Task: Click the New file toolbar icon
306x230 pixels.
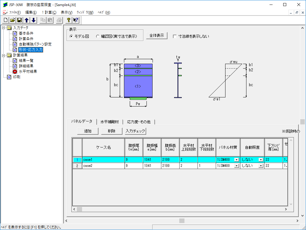Action: tap(6, 20)
